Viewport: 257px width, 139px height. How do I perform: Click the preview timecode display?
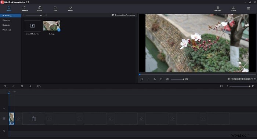[x=240, y=79]
